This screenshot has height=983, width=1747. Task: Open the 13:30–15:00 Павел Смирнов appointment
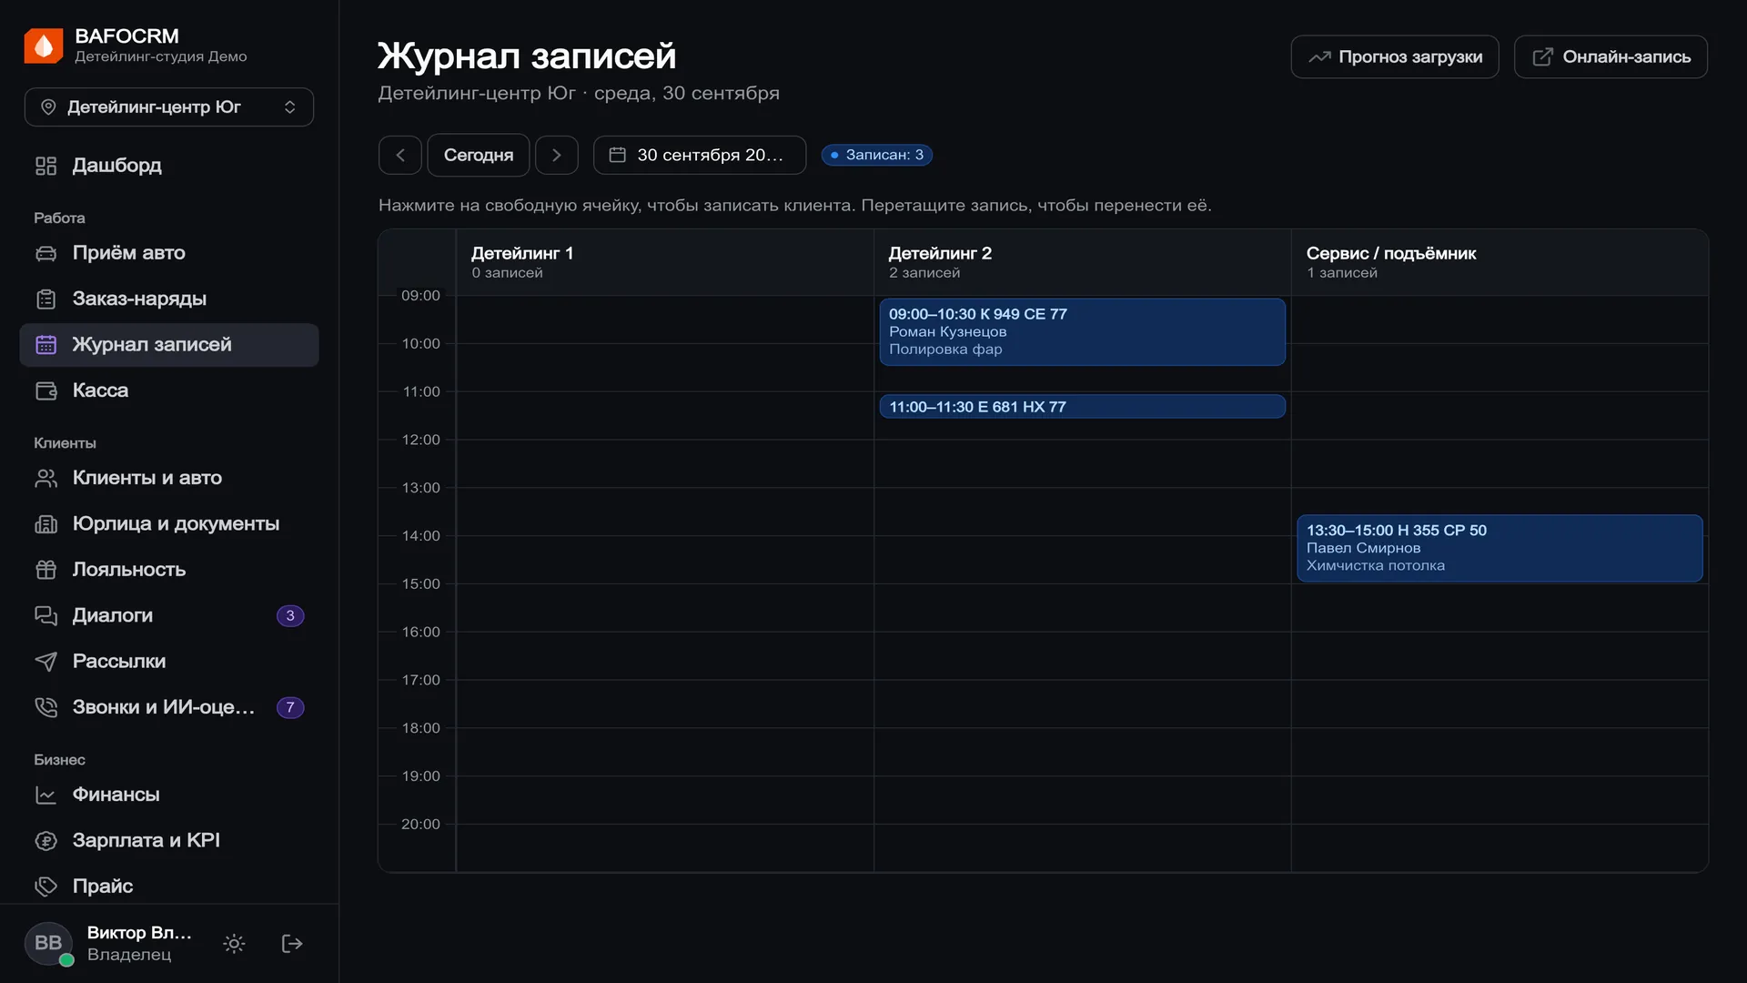pos(1500,548)
